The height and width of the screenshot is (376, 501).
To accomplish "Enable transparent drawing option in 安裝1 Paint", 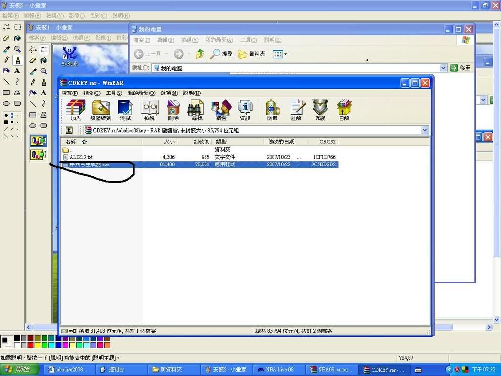I will (38, 154).
